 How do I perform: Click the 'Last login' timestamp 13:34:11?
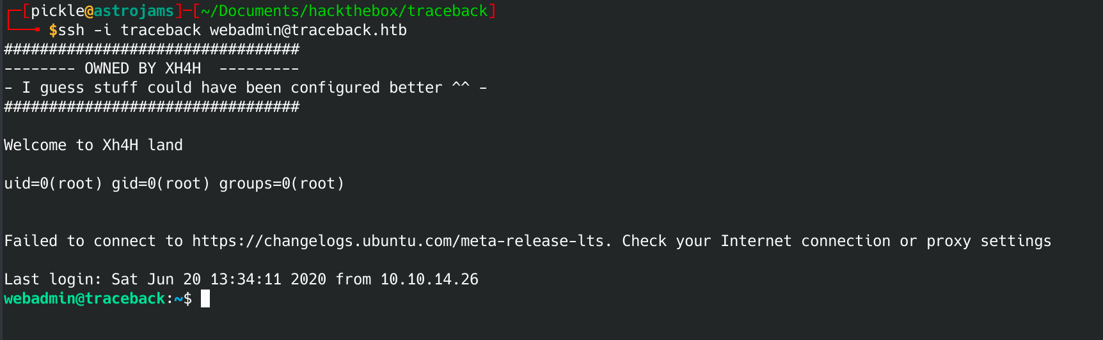(x=246, y=279)
